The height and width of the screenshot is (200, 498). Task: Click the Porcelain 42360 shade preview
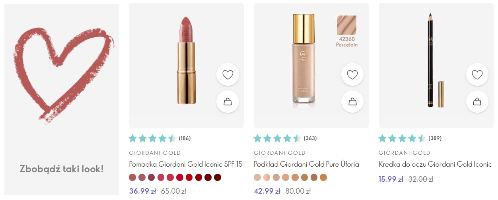(346, 31)
